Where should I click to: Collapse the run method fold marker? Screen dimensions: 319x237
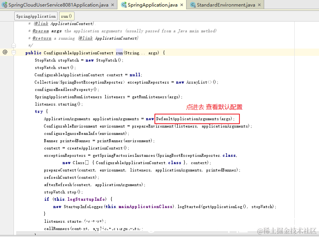[x=14, y=53]
